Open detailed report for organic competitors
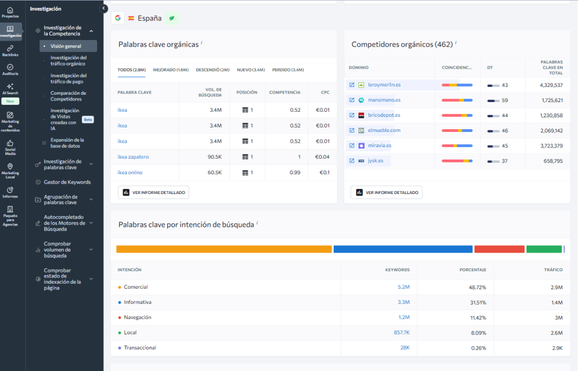578x371 pixels. [386, 192]
